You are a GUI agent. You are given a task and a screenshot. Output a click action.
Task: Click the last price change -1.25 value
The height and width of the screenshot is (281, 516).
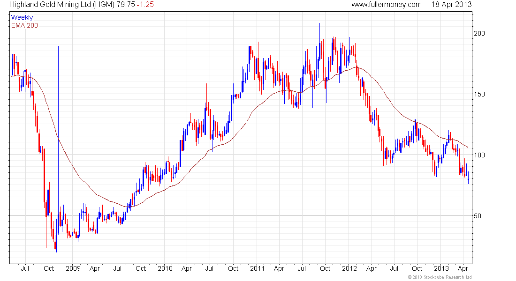pos(145,5)
